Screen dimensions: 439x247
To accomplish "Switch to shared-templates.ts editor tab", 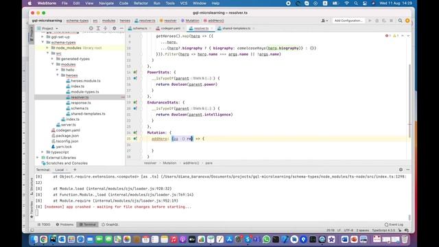I will pyautogui.click(x=236, y=28).
